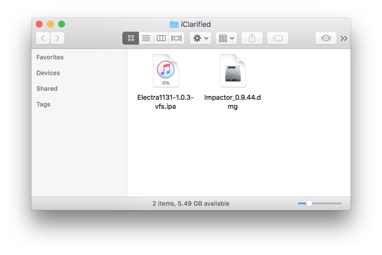Zoom the window with green button
Screen dimensions: 382x255
pyautogui.click(x=61, y=24)
